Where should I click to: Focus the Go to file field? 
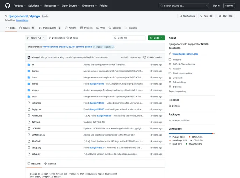(x=129, y=38)
